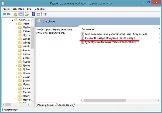This screenshot has width=162, height=113.
Task: Select the Гадже... folder in tree
Action: point(24,62)
